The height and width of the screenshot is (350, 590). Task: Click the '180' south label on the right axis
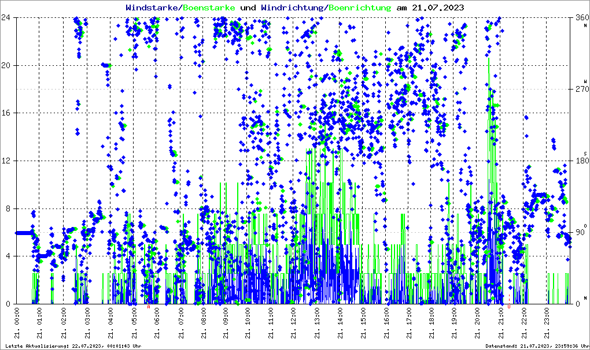click(x=581, y=161)
